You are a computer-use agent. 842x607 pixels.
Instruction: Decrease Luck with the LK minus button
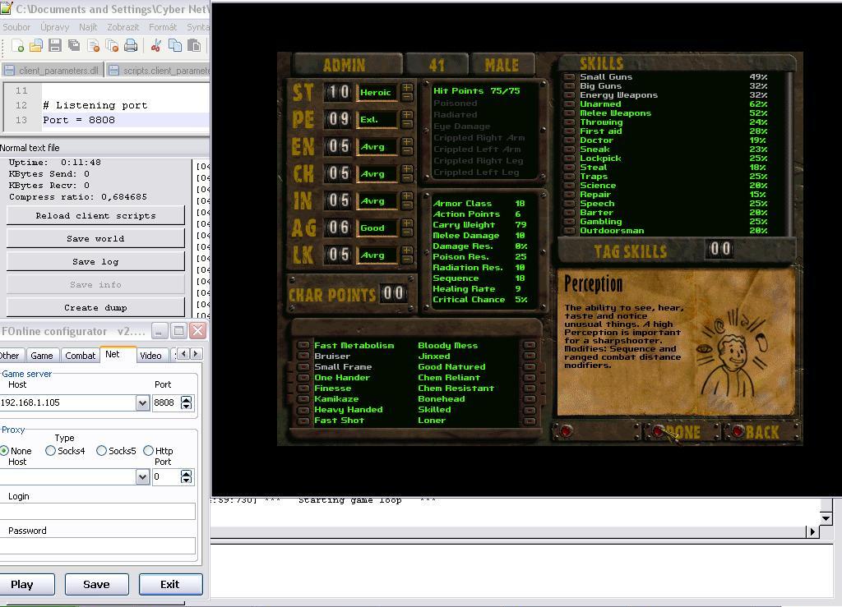coord(407,260)
